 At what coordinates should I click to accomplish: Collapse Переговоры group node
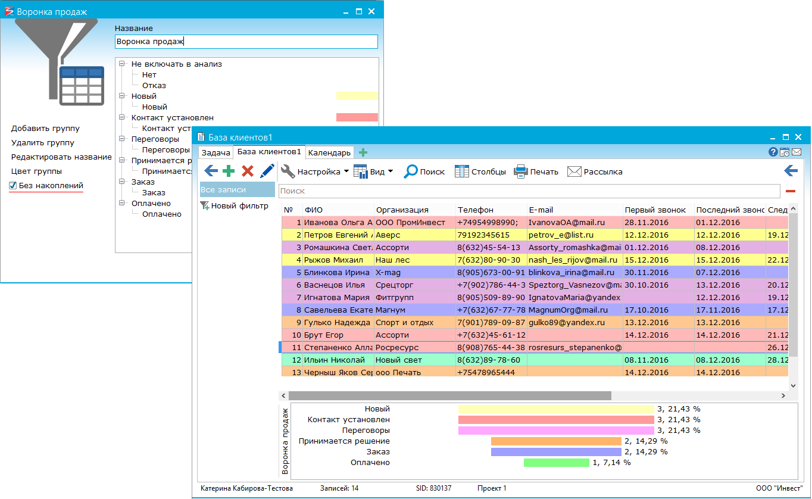click(123, 139)
